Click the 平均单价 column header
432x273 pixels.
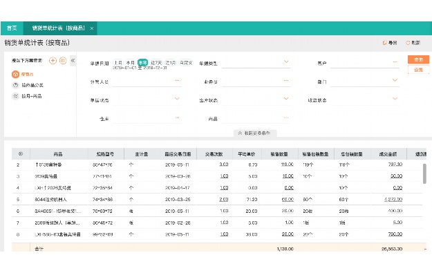click(247, 154)
